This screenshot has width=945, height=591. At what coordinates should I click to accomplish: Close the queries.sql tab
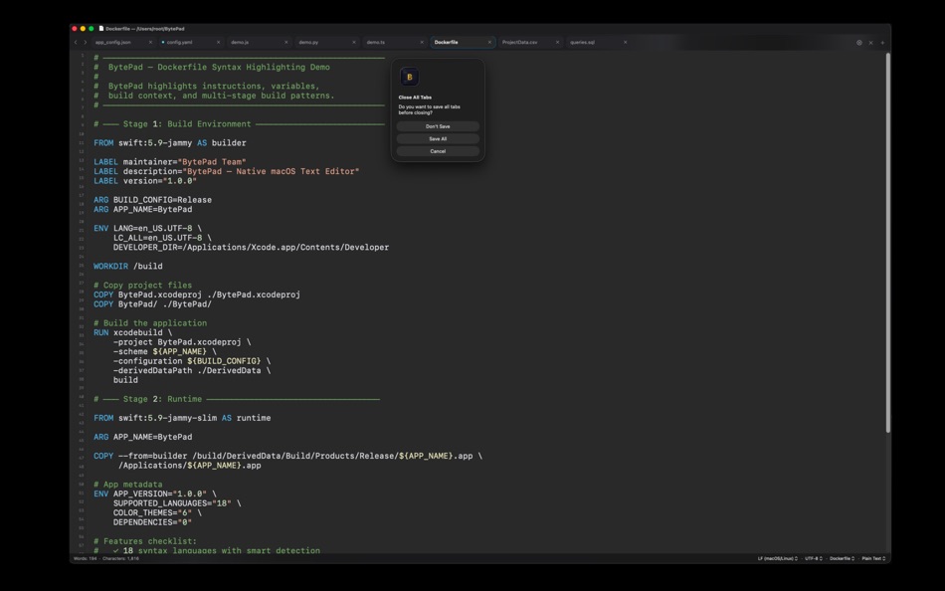[x=625, y=42]
